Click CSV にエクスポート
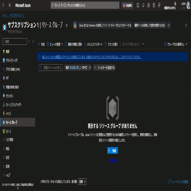Viewport: 191px width, 191px height. tap(93, 44)
